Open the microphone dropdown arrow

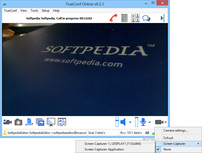[x=150, y=122]
